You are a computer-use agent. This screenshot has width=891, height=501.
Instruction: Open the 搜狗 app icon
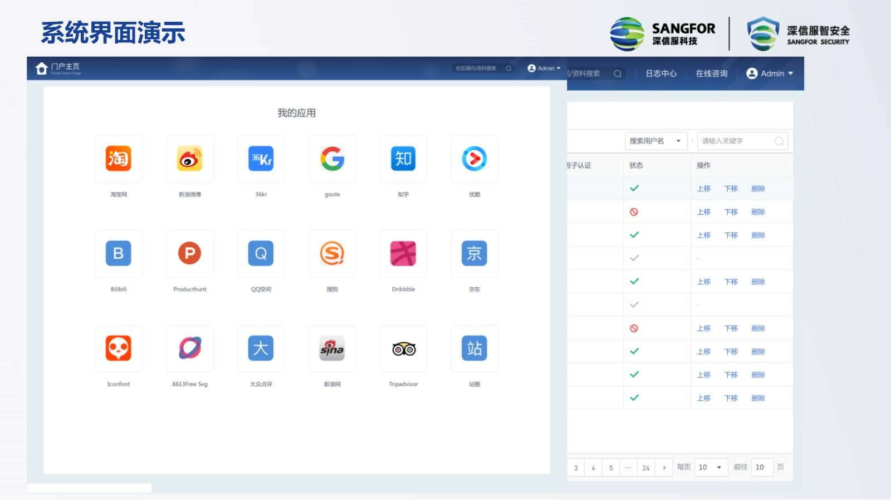(332, 253)
